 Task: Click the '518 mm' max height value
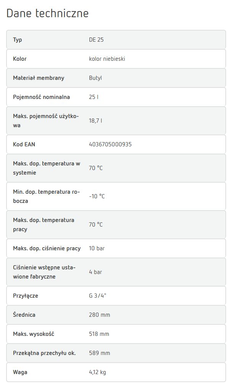(99, 334)
